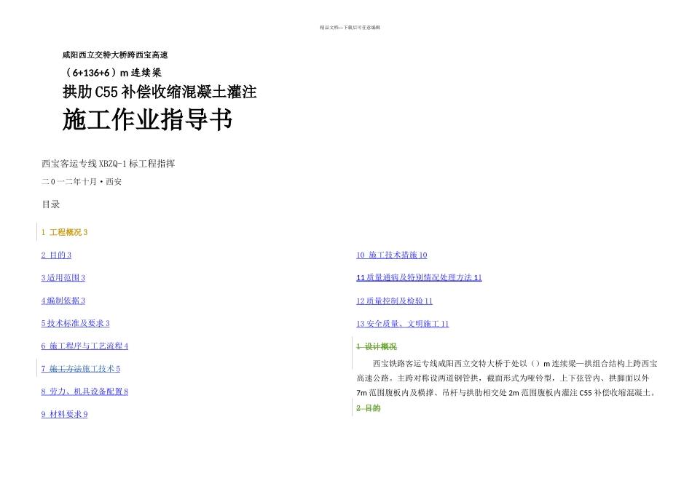Viewport: 692px width, 489px height.
Task: Open TOC link '6 施工程序与工艺流程 4'
Action: pyautogui.click(x=84, y=346)
